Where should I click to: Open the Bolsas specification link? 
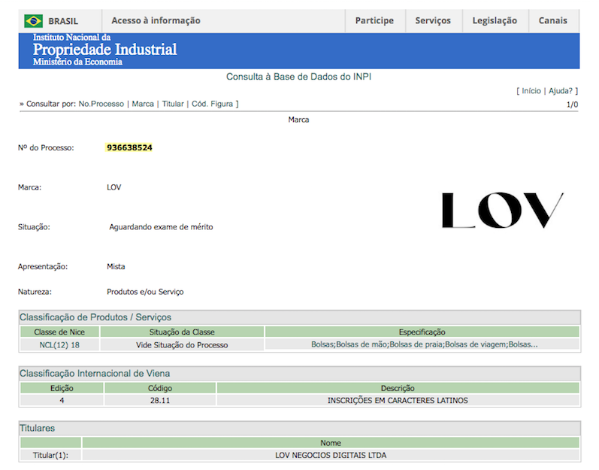click(x=424, y=344)
